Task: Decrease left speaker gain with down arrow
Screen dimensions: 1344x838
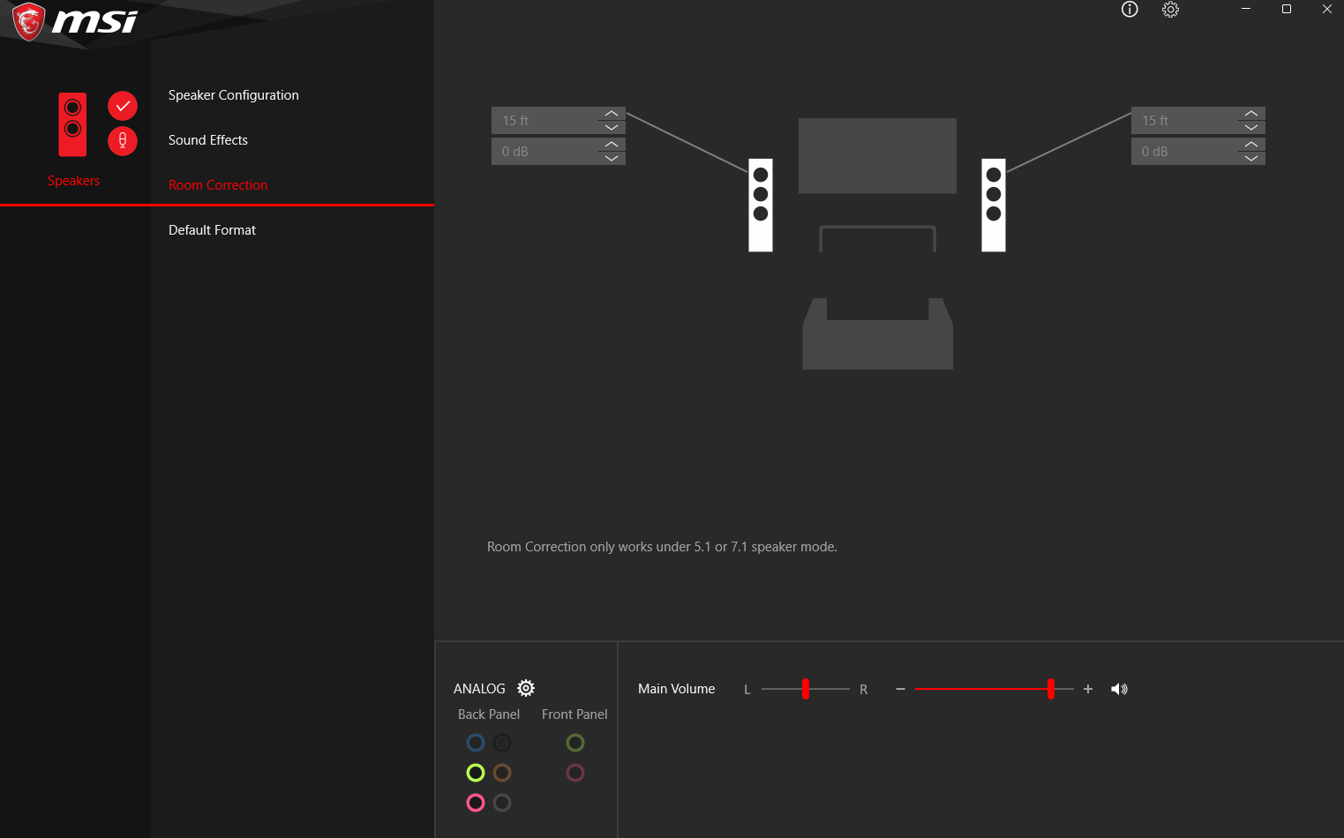Action: coord(612,158)
